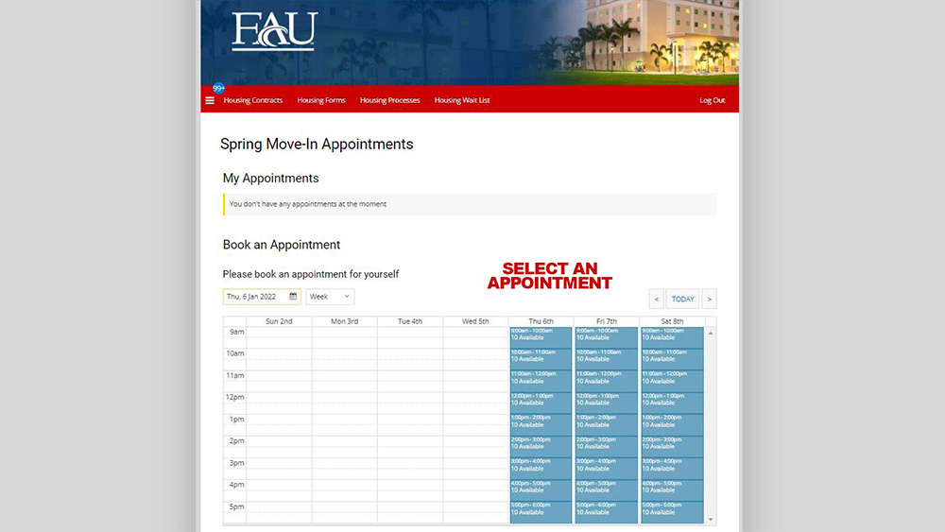Open the calendar date picker icon
Viewport: 945px width, 532px height.
[293, 297]
